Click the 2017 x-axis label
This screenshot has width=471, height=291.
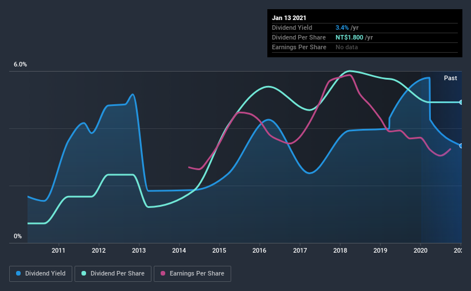coord(300,250)
